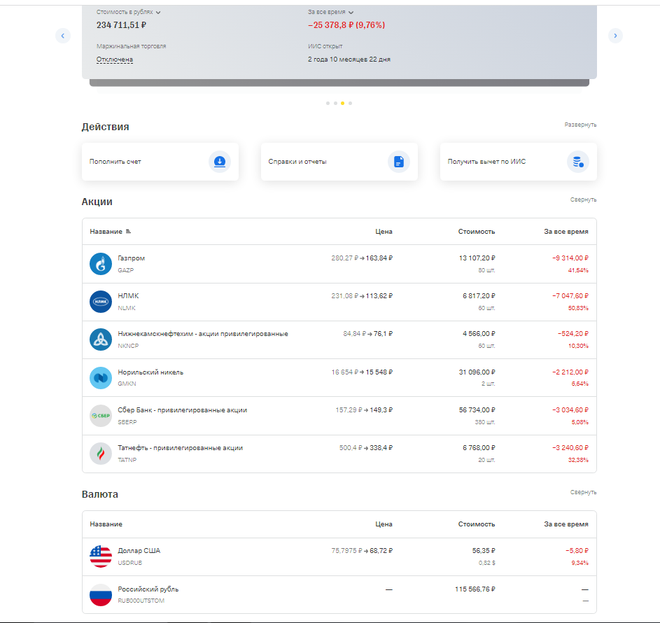Click Получить вычет по ИИС
The width and height of the screenshot is (660, 623).
[519, 162]
